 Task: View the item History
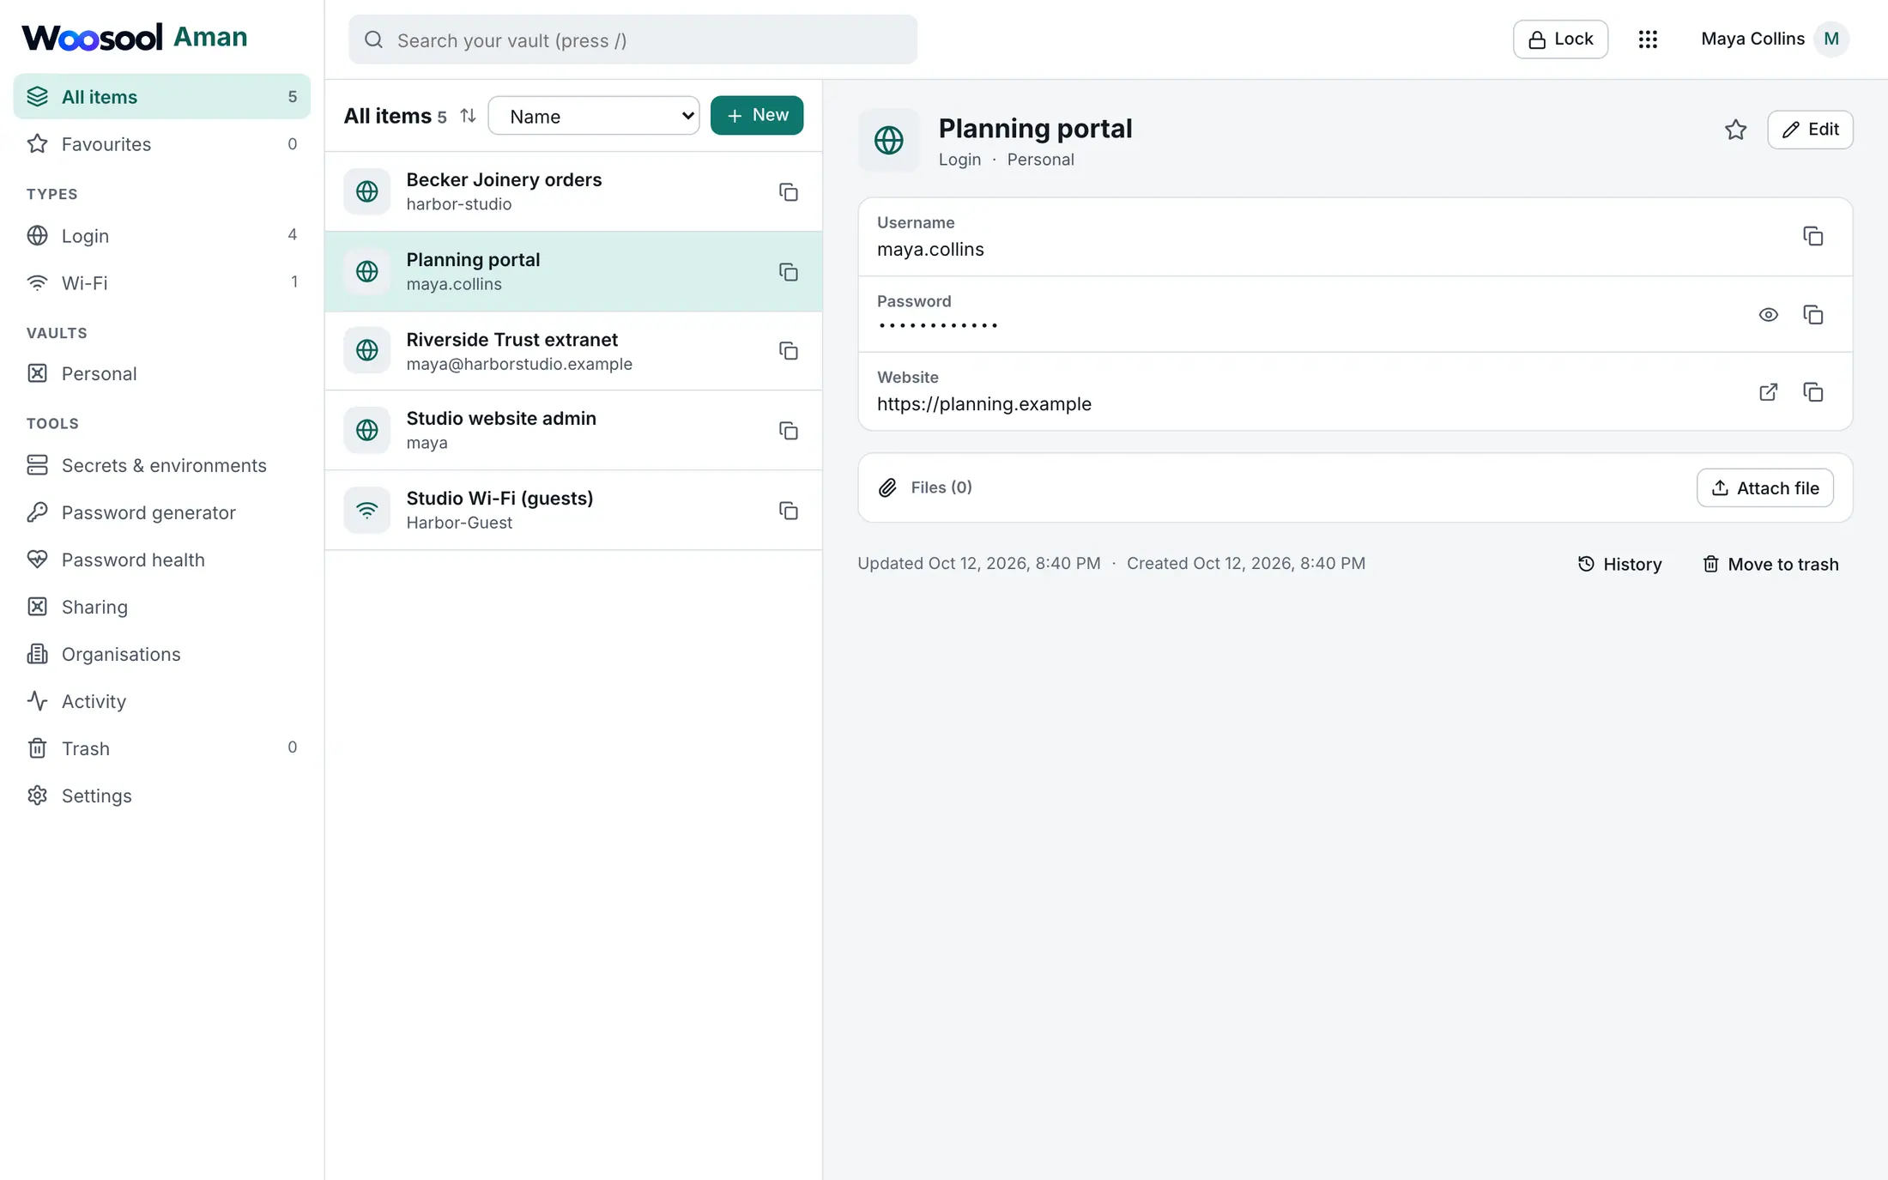(1619, 564)
